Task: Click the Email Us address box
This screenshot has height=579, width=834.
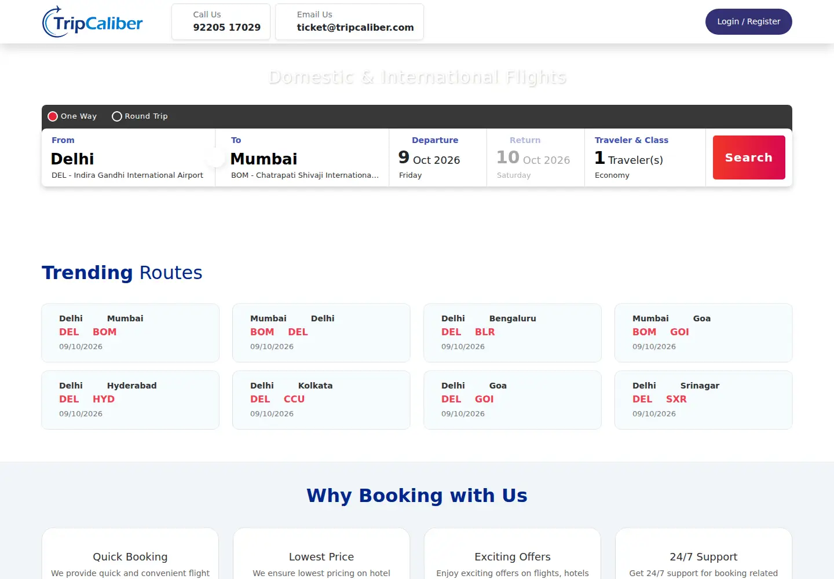Action: click(x=349, y=22)
